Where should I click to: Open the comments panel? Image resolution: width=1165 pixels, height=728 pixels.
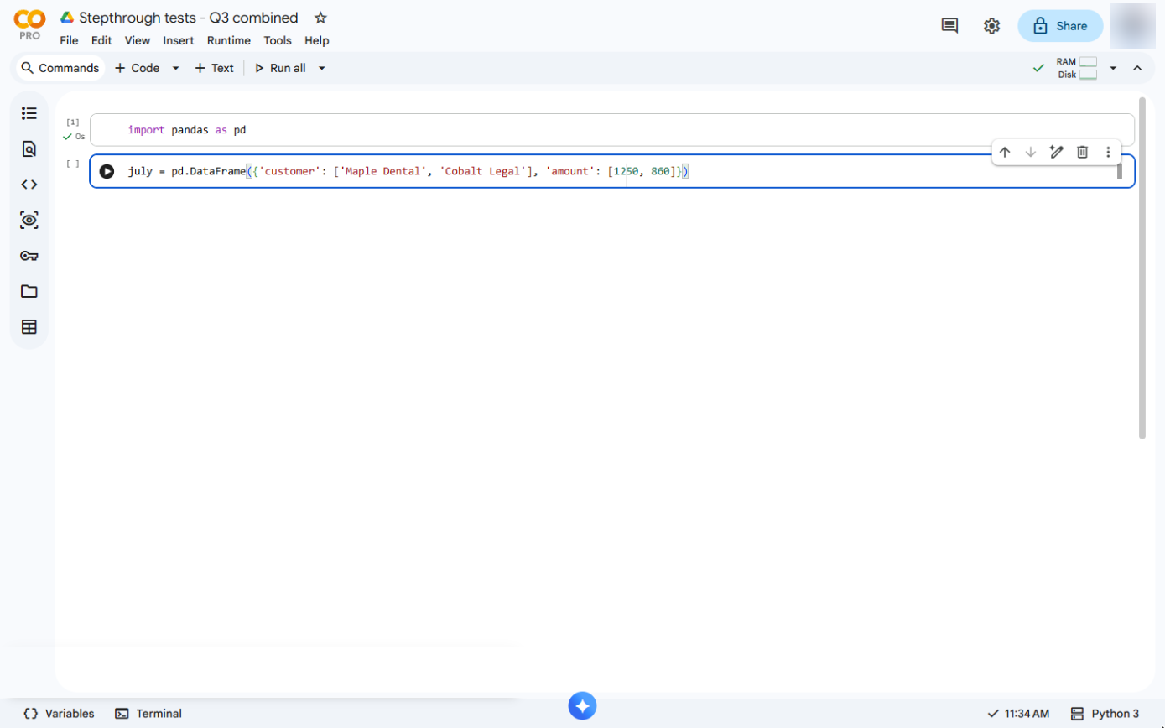tap(949, 26)
